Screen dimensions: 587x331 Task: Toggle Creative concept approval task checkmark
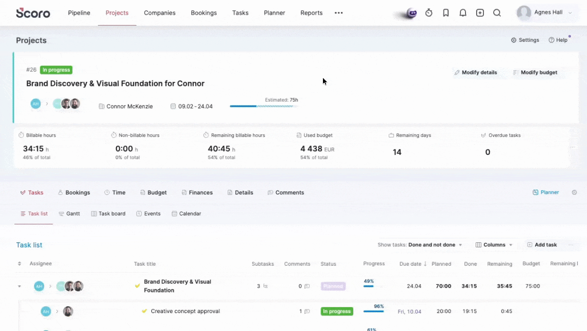click(x=144, y=311)
